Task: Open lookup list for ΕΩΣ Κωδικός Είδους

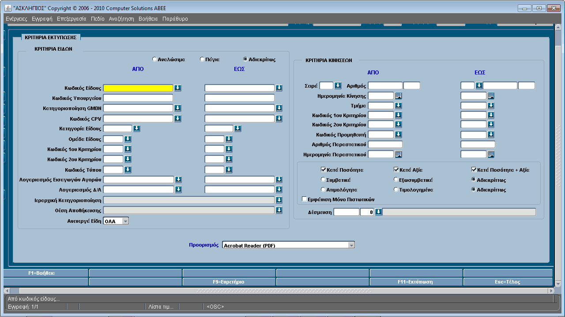Action: pyautogui.click(x=279, y=88)
